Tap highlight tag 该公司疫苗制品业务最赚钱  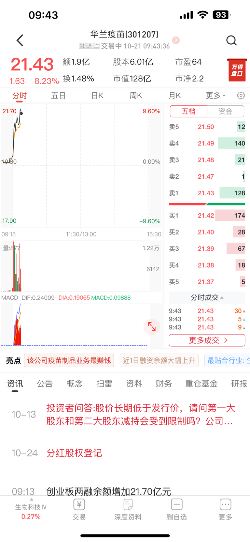click(x=69, y=360)
